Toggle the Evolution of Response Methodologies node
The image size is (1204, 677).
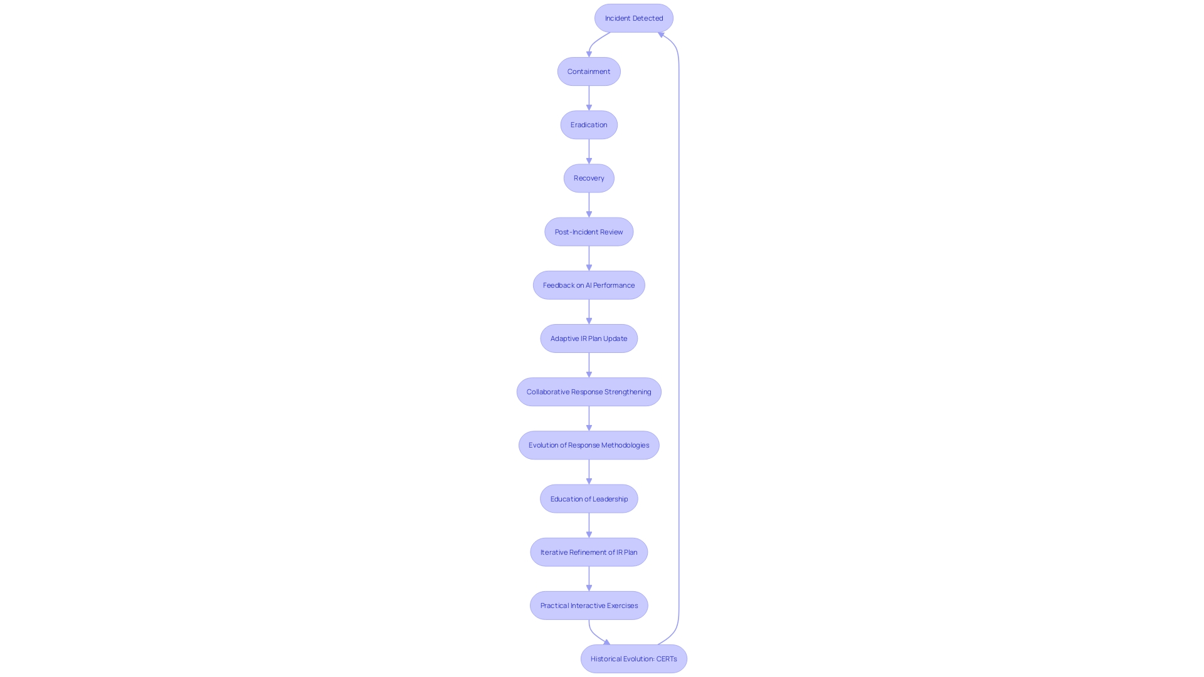[589, 444]
